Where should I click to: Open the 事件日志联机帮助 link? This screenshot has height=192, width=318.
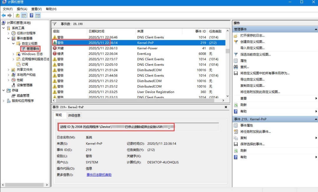[99, 175]
